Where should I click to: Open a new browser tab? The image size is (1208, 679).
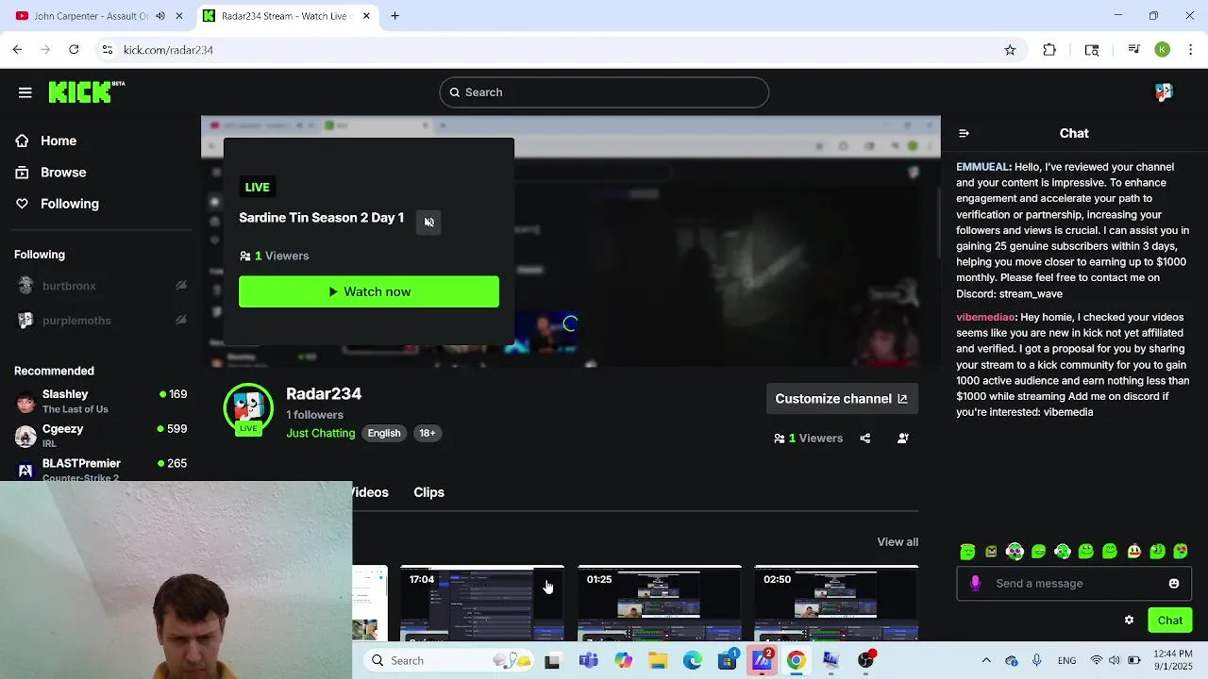(x=394, y=16)
